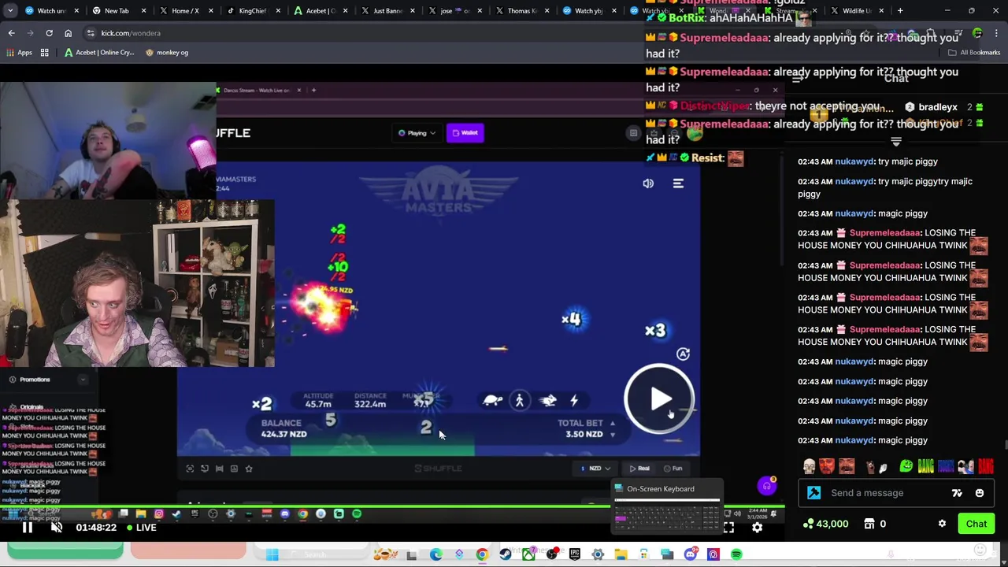Click the Avia Masters play button
The width and height of the screenshot is (1008, 567).
click(659, 399)
